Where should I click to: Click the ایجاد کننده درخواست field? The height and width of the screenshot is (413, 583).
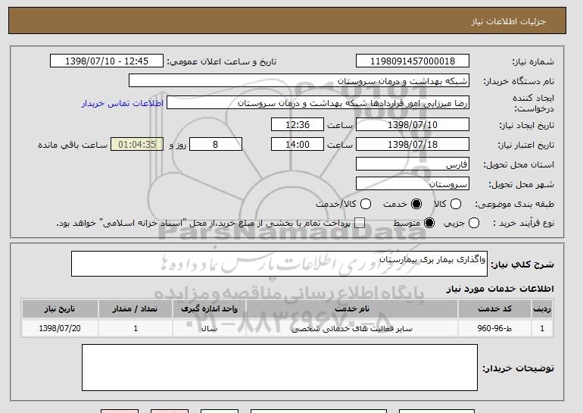[x=318, y=103]
